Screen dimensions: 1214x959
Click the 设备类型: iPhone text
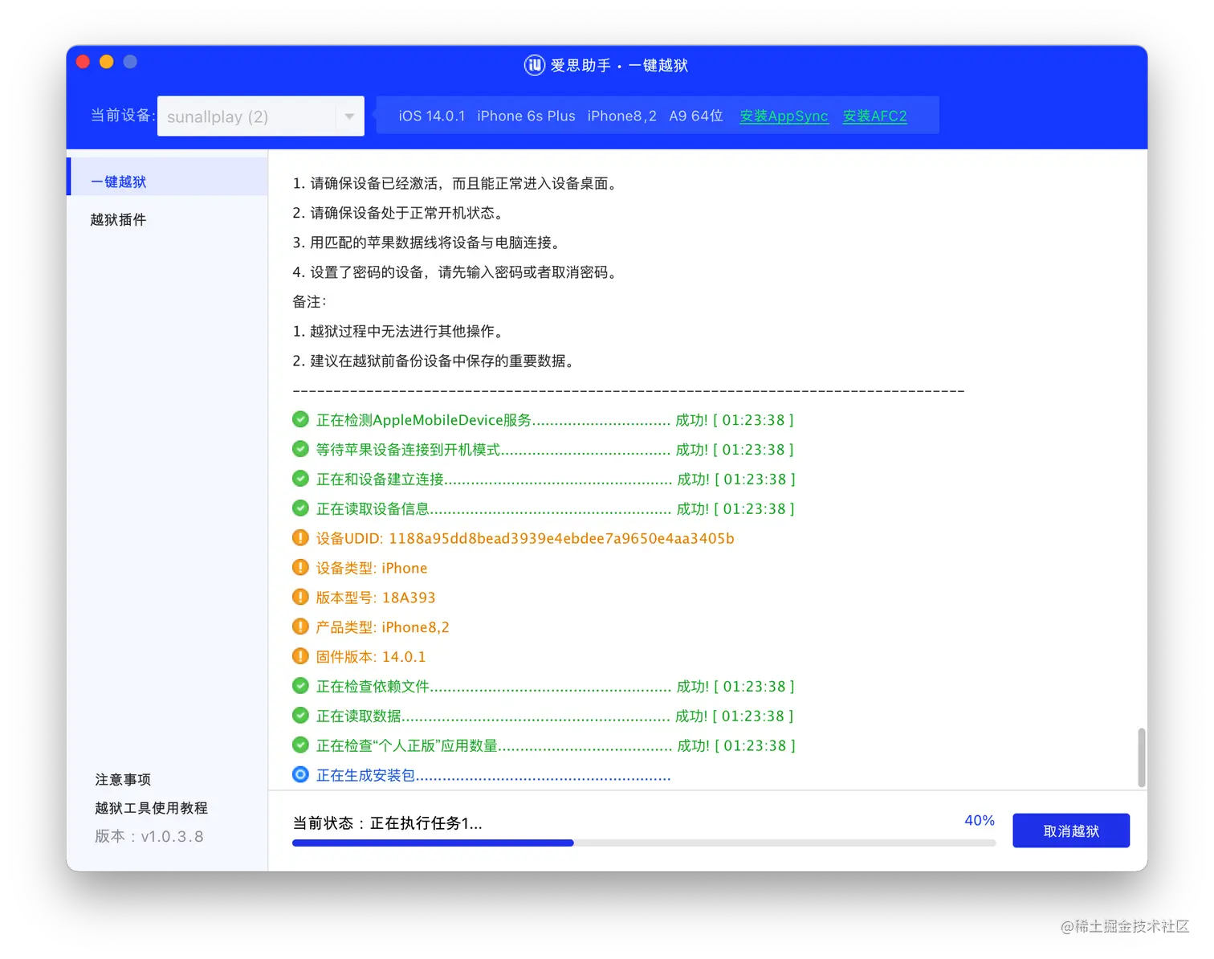click(372, 568)
